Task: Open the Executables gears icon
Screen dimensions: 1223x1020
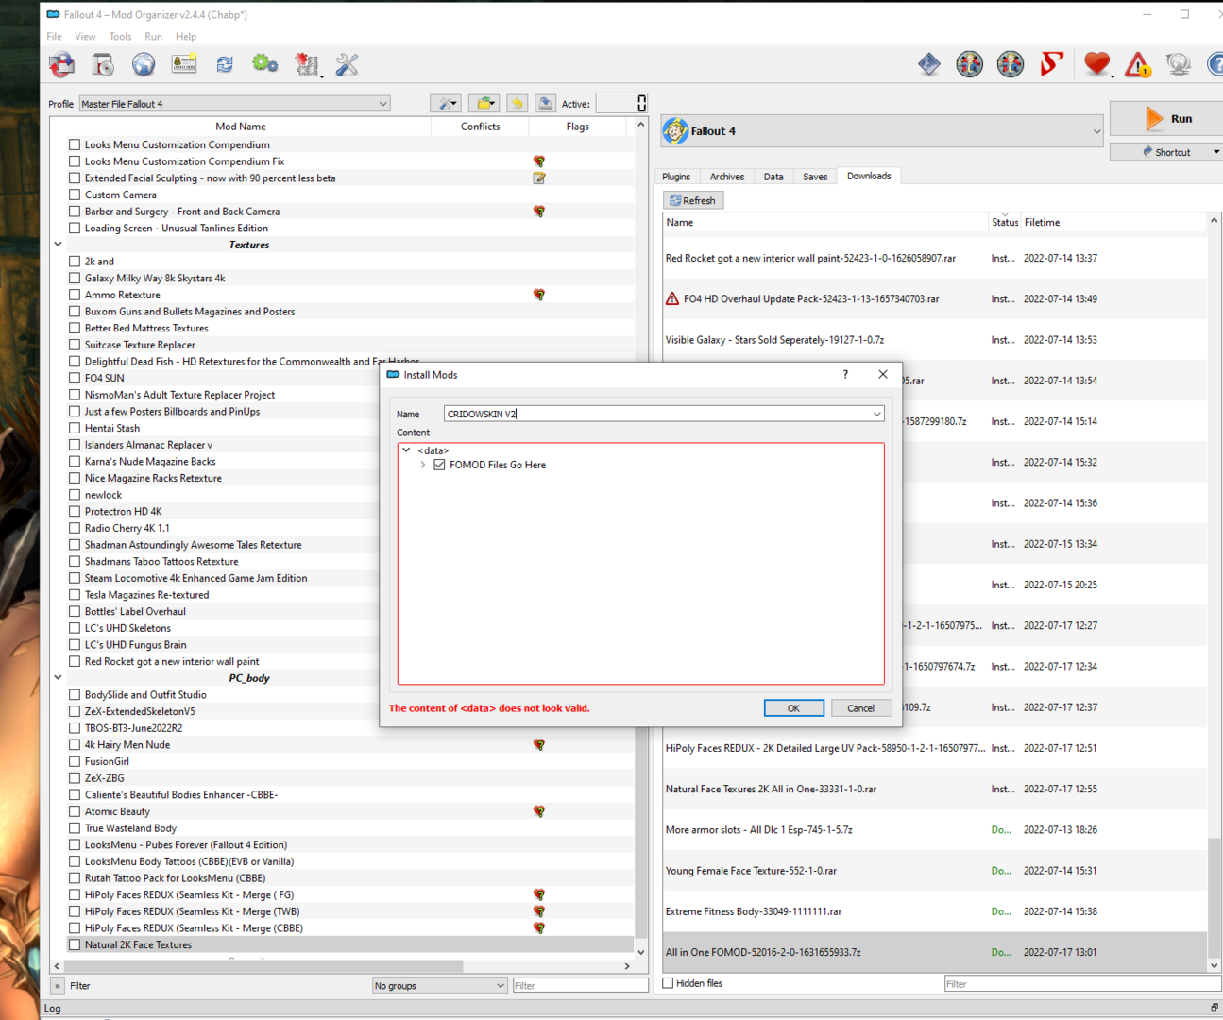Action: click(x=265, y=64)
